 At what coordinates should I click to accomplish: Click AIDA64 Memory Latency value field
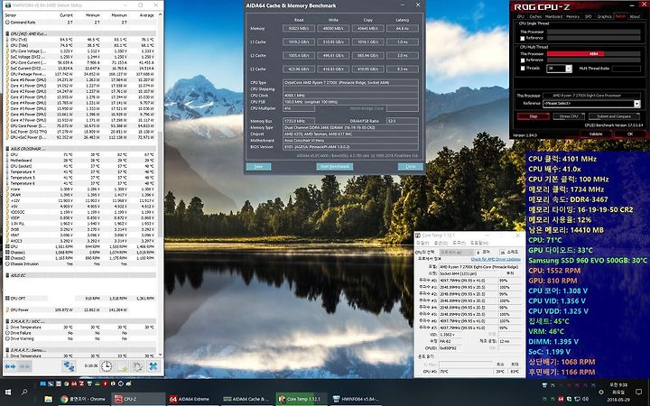click(402, 29)
